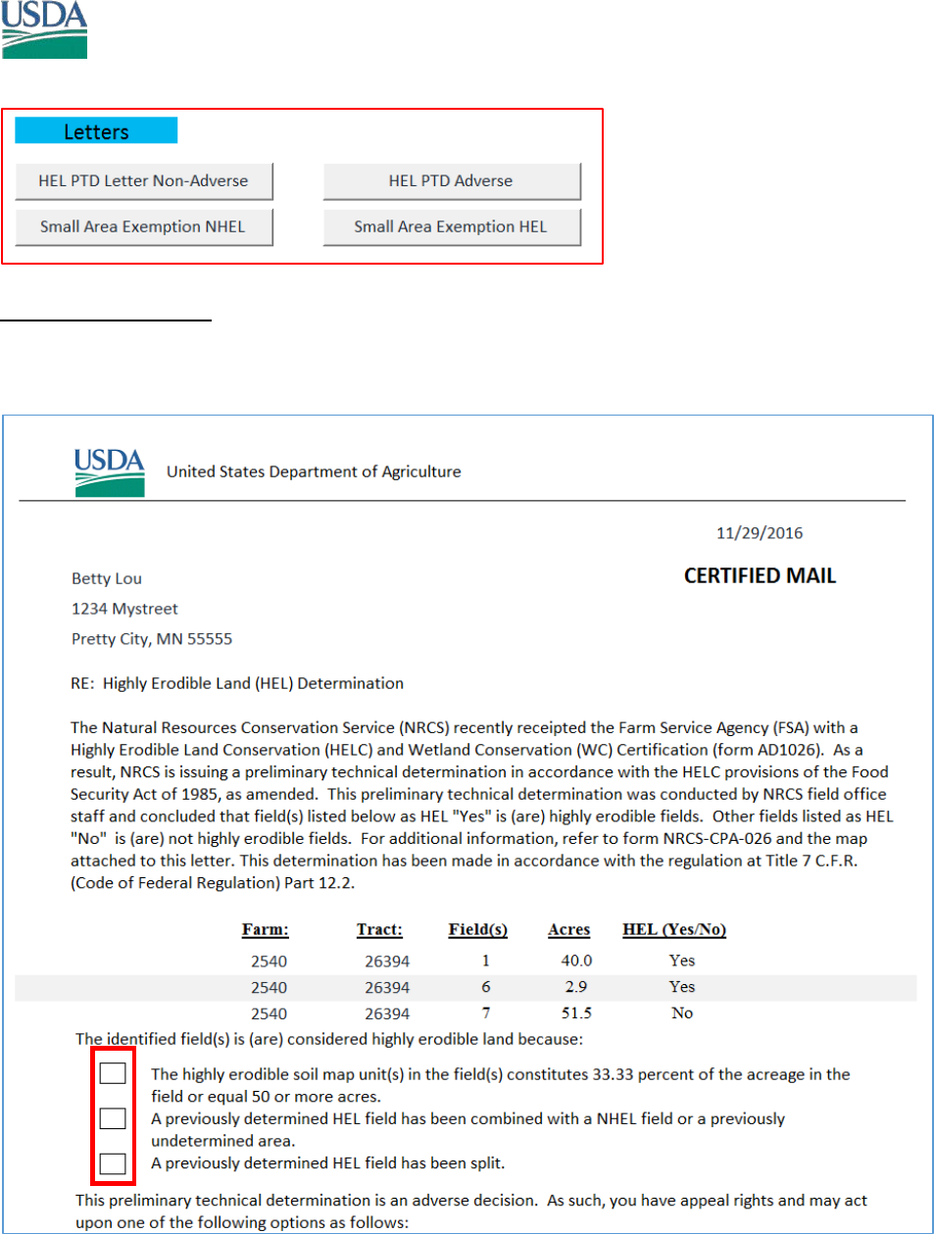The width and height of the screenshot is (934, 1234).
Task: Select the address line 1234 Mystreet
Action: coord(124,609)
